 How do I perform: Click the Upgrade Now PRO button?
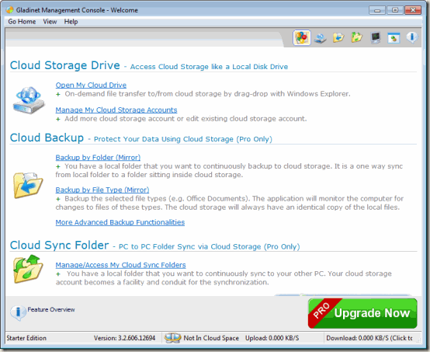(x=362, y=313)
